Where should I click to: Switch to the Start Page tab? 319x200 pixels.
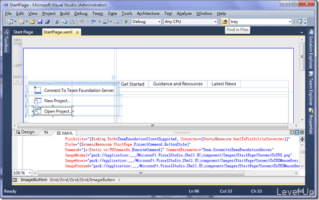click(23, 32)
